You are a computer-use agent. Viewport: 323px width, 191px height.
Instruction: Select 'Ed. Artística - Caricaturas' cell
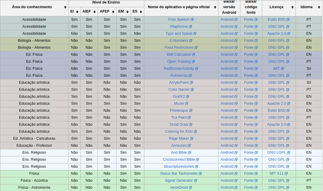34,139
